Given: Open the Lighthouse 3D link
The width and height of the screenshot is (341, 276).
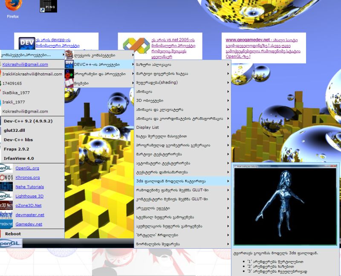Looking at the screenshot, I should pyautogui.click(x=29, y=196).
